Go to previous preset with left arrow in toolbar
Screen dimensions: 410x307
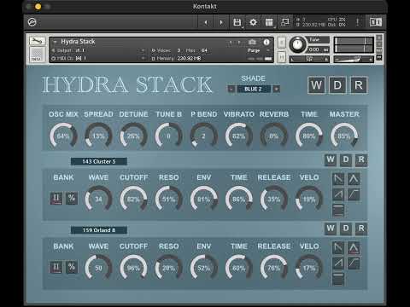(x=206, y=22)
